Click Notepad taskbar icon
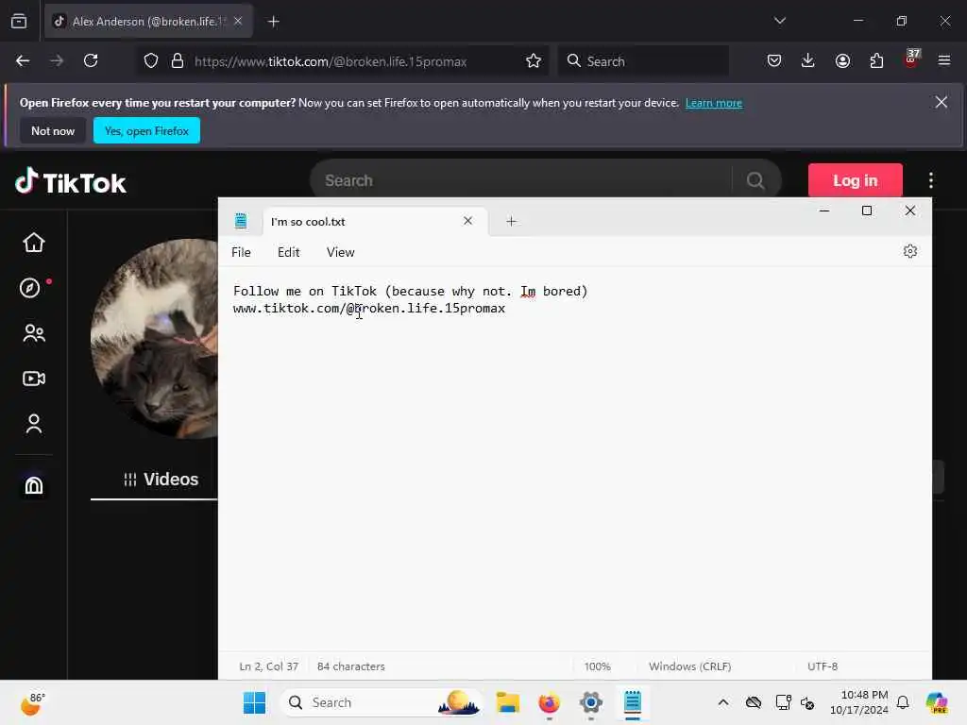Viewport: 967px width, 725px height. point(632,702)
